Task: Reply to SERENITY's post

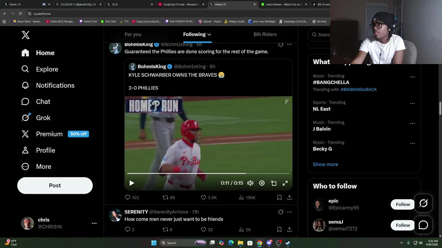Action: (x=129, y=229)
